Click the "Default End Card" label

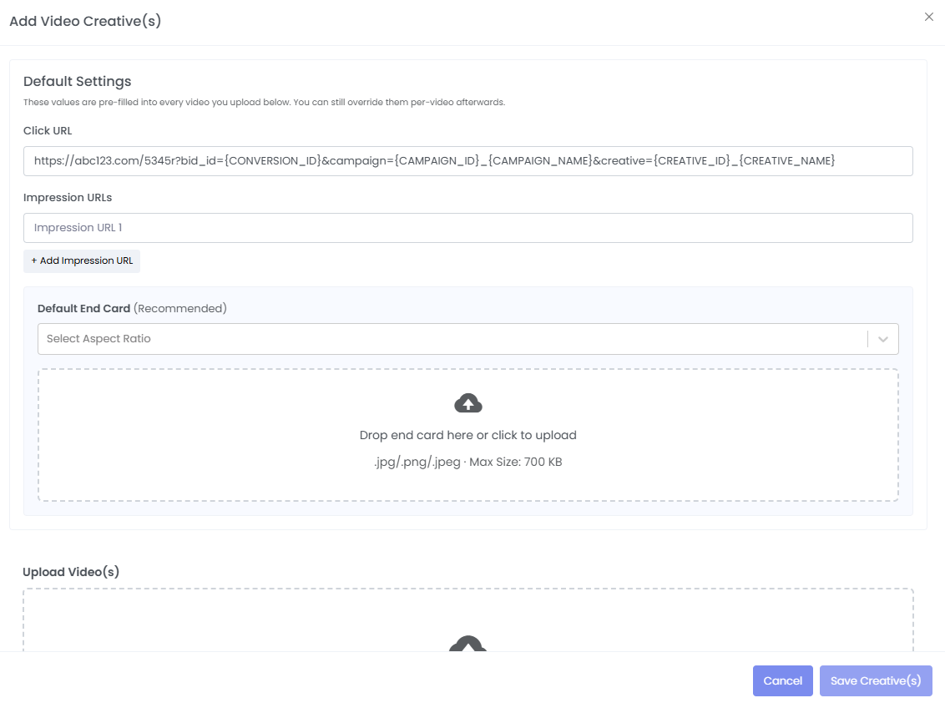click(x=83, y=308)
